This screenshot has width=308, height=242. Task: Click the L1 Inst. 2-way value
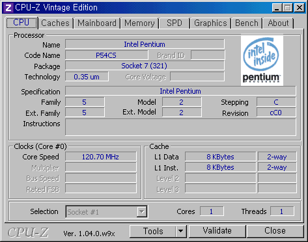[x=277, y=167]
